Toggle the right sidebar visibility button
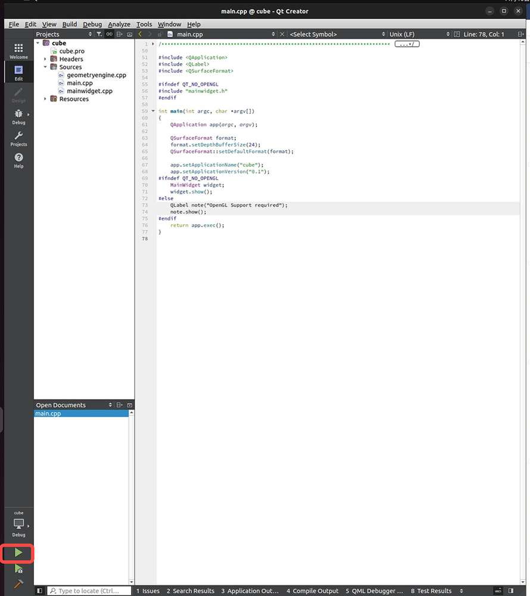This screenshot has width=530, height=596. [x=510, y=591]
